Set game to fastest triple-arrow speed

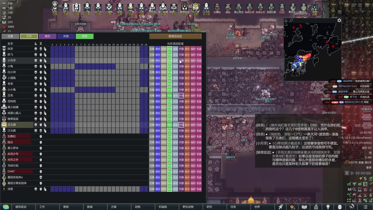[364, 173]
